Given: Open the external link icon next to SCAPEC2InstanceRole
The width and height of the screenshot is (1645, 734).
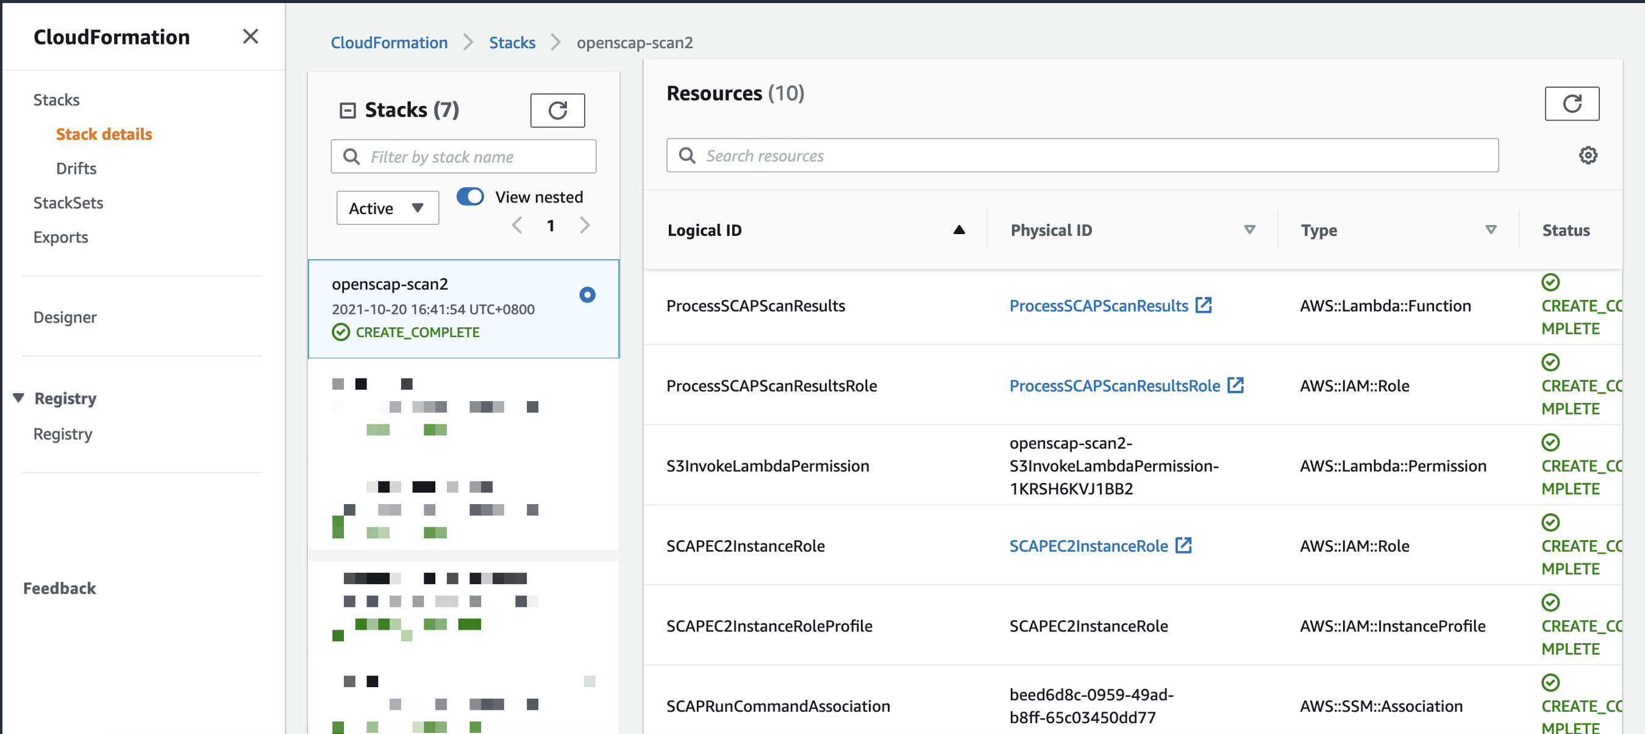Looking at the screenshot, I should tap(1183, 545).
